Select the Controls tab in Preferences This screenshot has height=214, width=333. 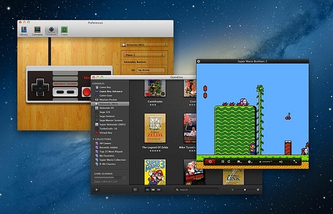click(x=52, y=31)
